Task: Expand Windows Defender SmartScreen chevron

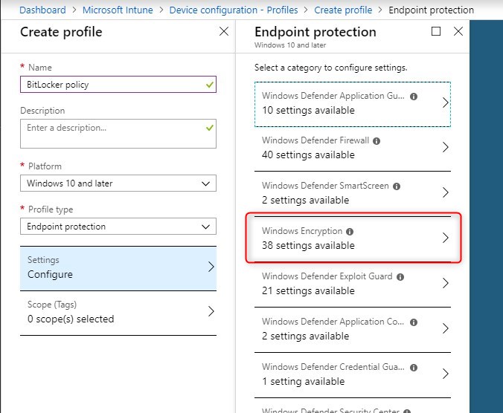Action: [x=445, y=192]
